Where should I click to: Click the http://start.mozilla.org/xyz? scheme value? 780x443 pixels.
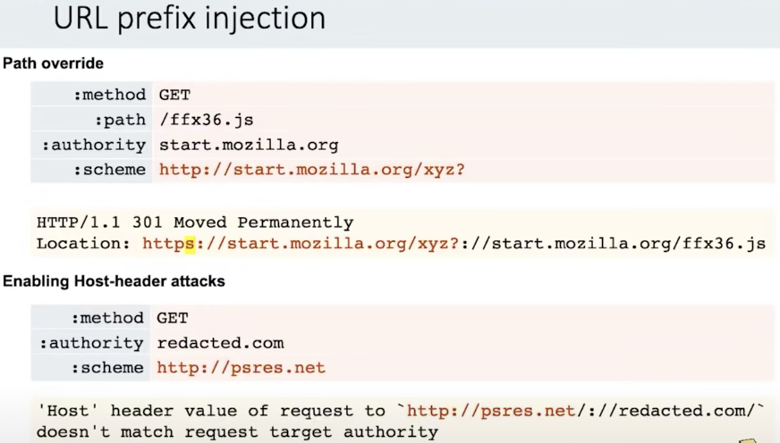(x=312, y=169)
